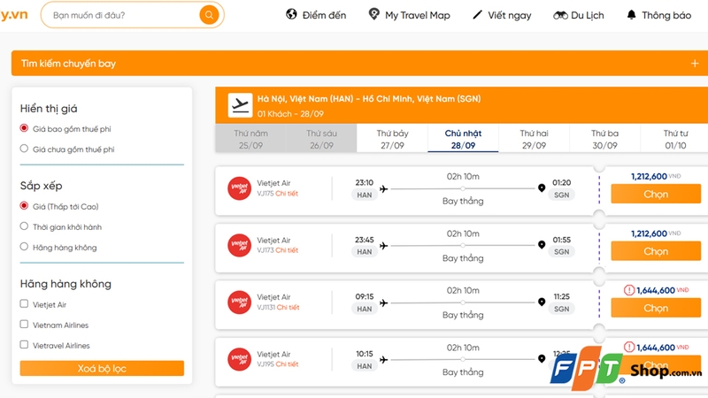The width and height of the screenshot is (708, 398).
Task: Click Xoá bộ lọc button
Action: pyautogui.click(x=102, y=368)
